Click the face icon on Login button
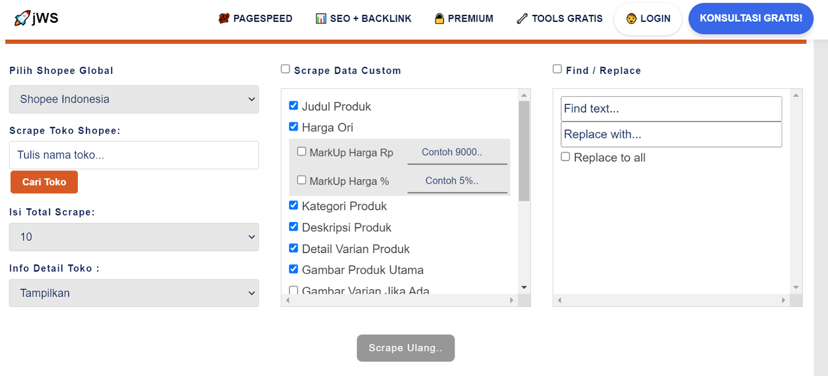Image resolution: width=828 pixels, height=376 pixels. (631, 19)
